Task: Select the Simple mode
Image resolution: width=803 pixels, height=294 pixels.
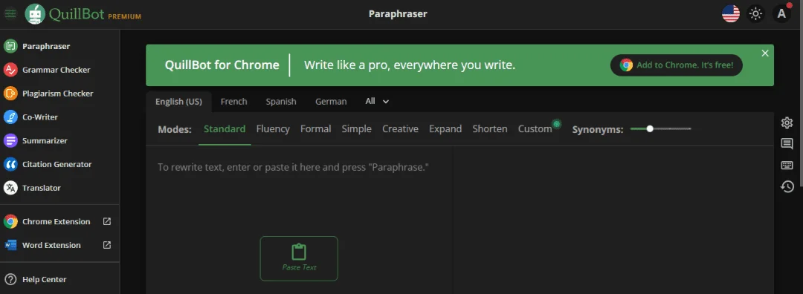Action: click(356, 129)
